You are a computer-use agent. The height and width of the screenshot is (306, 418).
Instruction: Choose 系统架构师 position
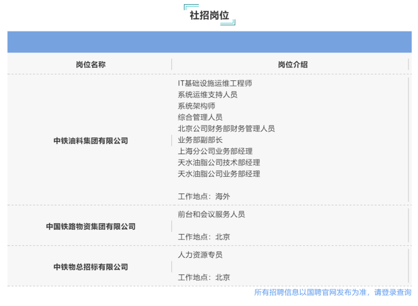[x=196, y=106]
